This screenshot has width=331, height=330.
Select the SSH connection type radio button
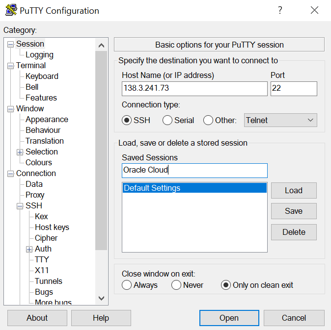[127, 120]
